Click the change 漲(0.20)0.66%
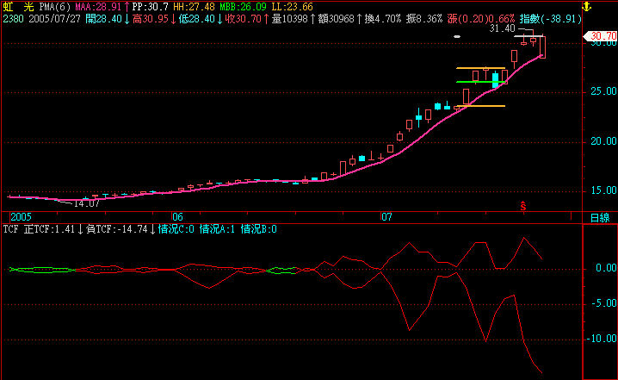The height and width of the screenshot is (380, 618). tap(481, 19)
